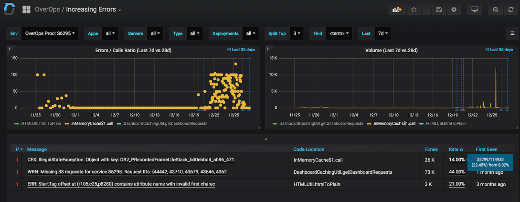Open Find term dropdown

(339, 33)
